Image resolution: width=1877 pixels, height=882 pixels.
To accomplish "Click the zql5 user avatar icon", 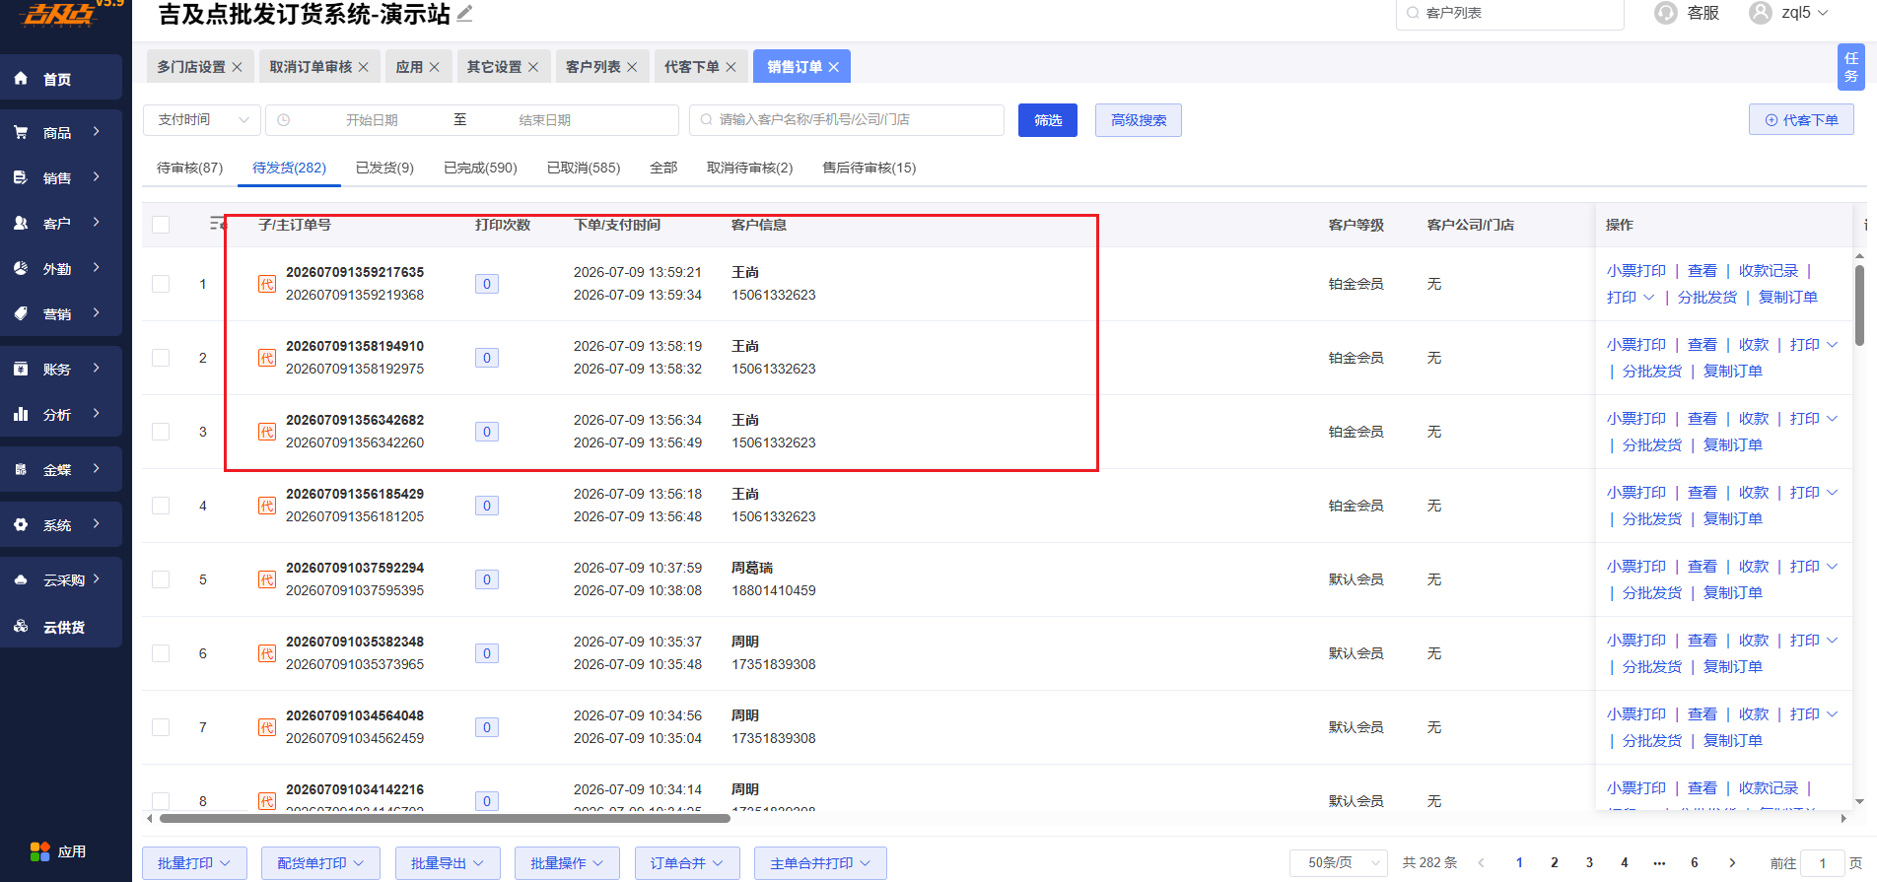I will [1761, 13].
